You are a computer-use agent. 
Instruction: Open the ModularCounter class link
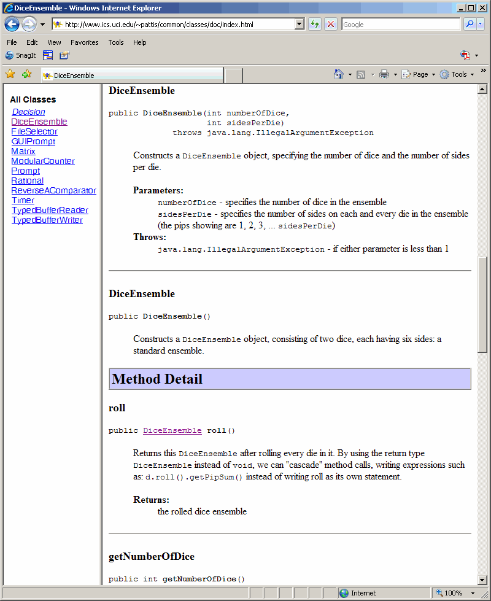[43, 161]
